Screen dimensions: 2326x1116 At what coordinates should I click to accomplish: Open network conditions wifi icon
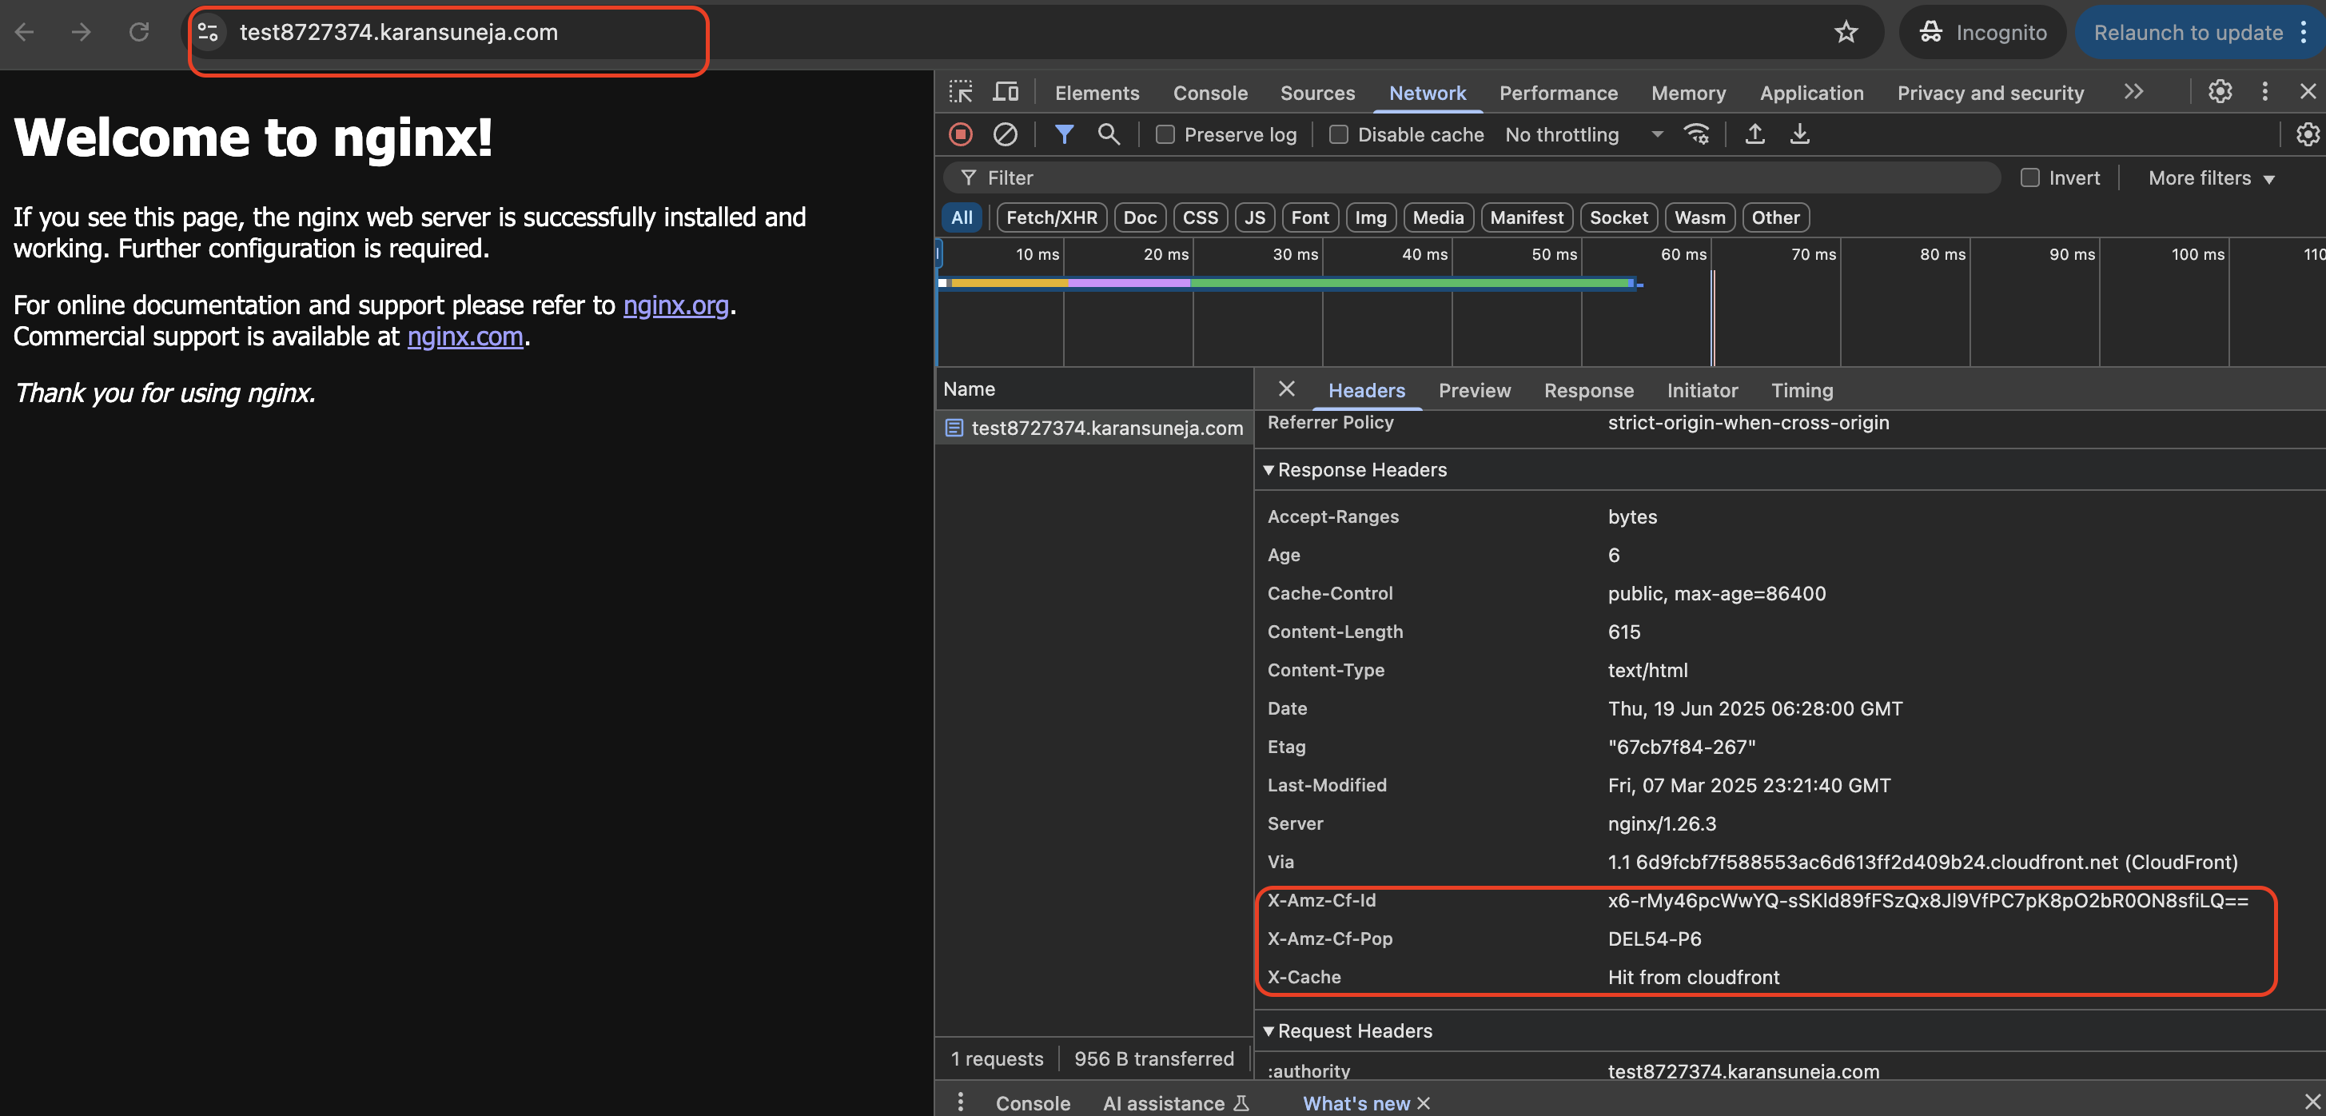pos(1697,134)
